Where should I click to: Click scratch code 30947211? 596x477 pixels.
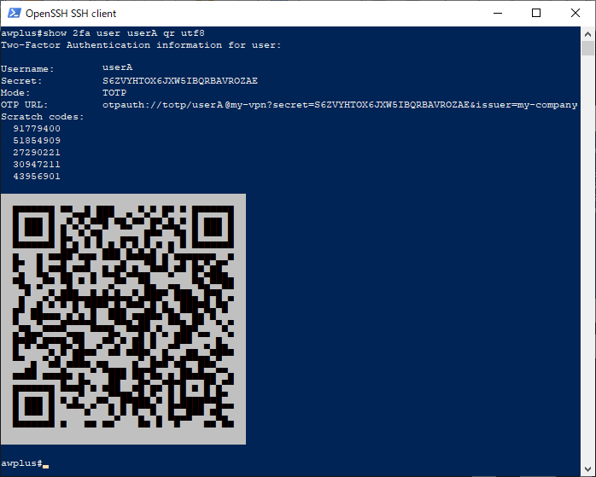37,164
